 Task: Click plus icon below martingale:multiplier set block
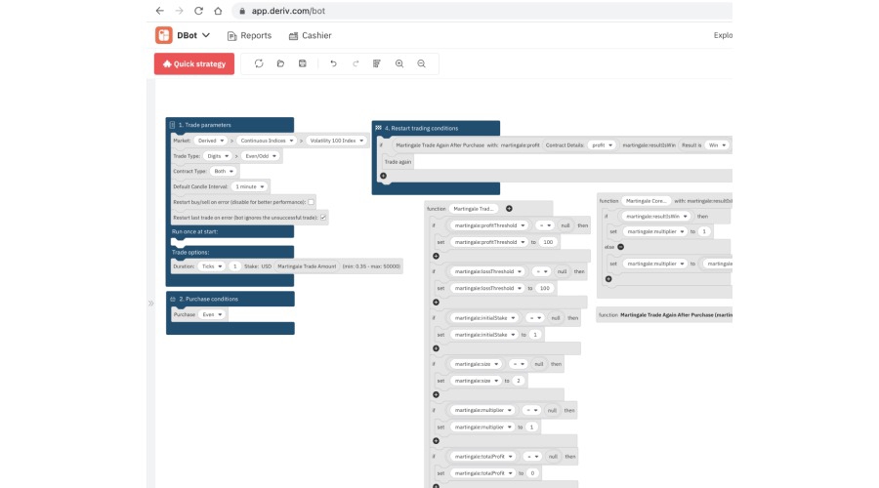pyautogui.click(x=436, y=441)
